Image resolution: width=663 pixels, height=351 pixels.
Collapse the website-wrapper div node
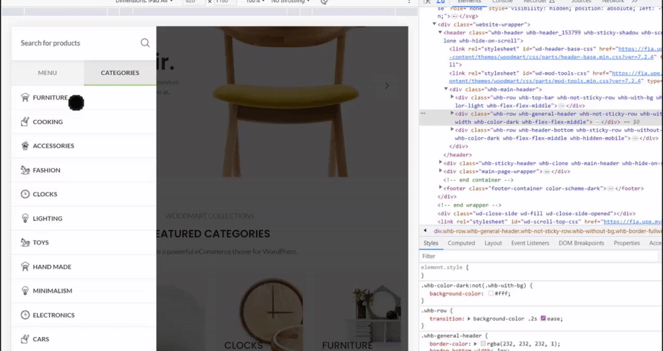pos(434,24)
